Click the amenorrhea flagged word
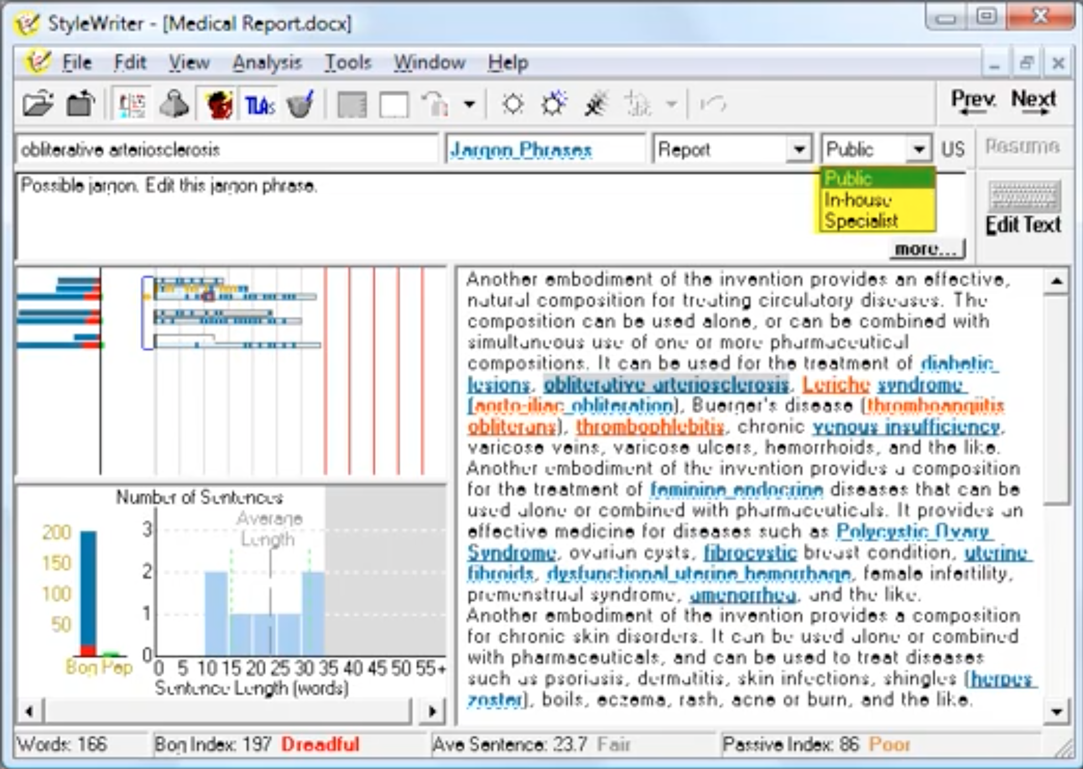The height and width of the screenshot is (769, 1083). point(743,595)
